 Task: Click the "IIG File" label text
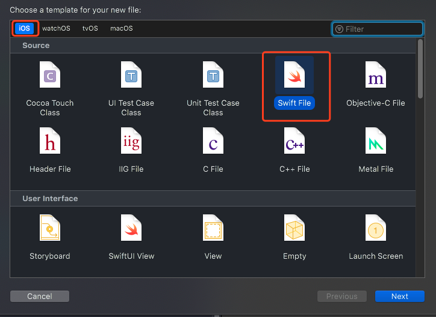pos(131,169)
